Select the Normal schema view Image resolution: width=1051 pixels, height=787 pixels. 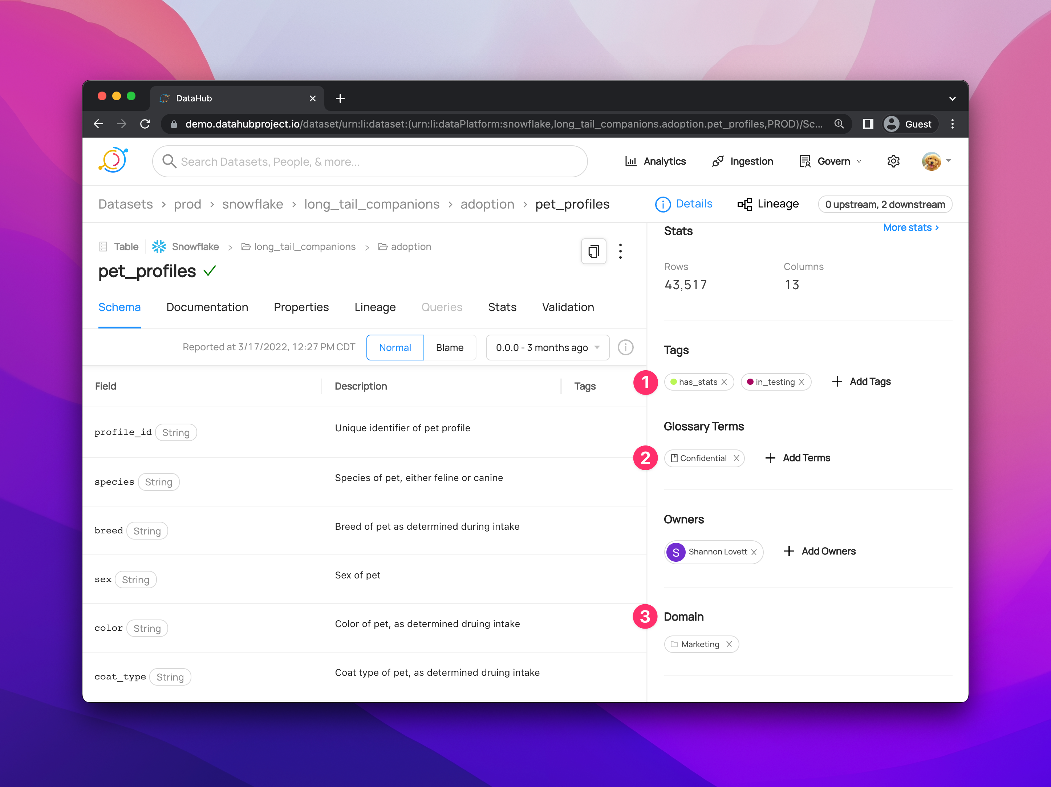click(395, 347)
